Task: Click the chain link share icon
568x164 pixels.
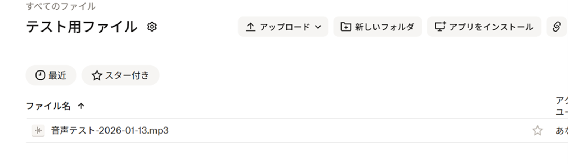Action: (556, 27)
